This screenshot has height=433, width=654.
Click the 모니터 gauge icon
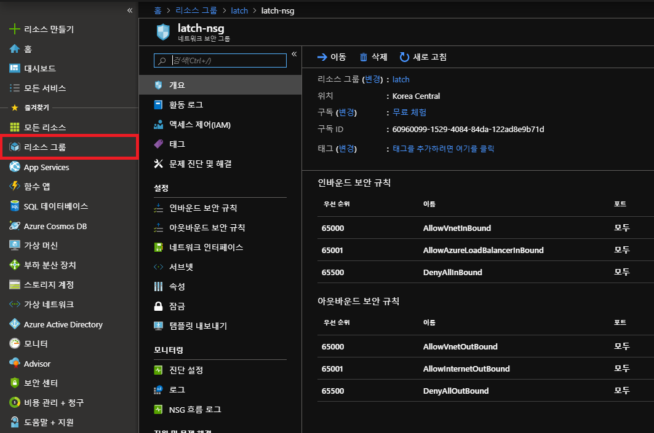coord(15,343)
